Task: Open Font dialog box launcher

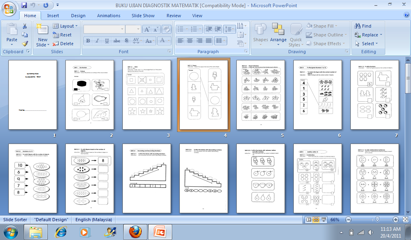Action: pyautogui.click(x=169, y=52)
